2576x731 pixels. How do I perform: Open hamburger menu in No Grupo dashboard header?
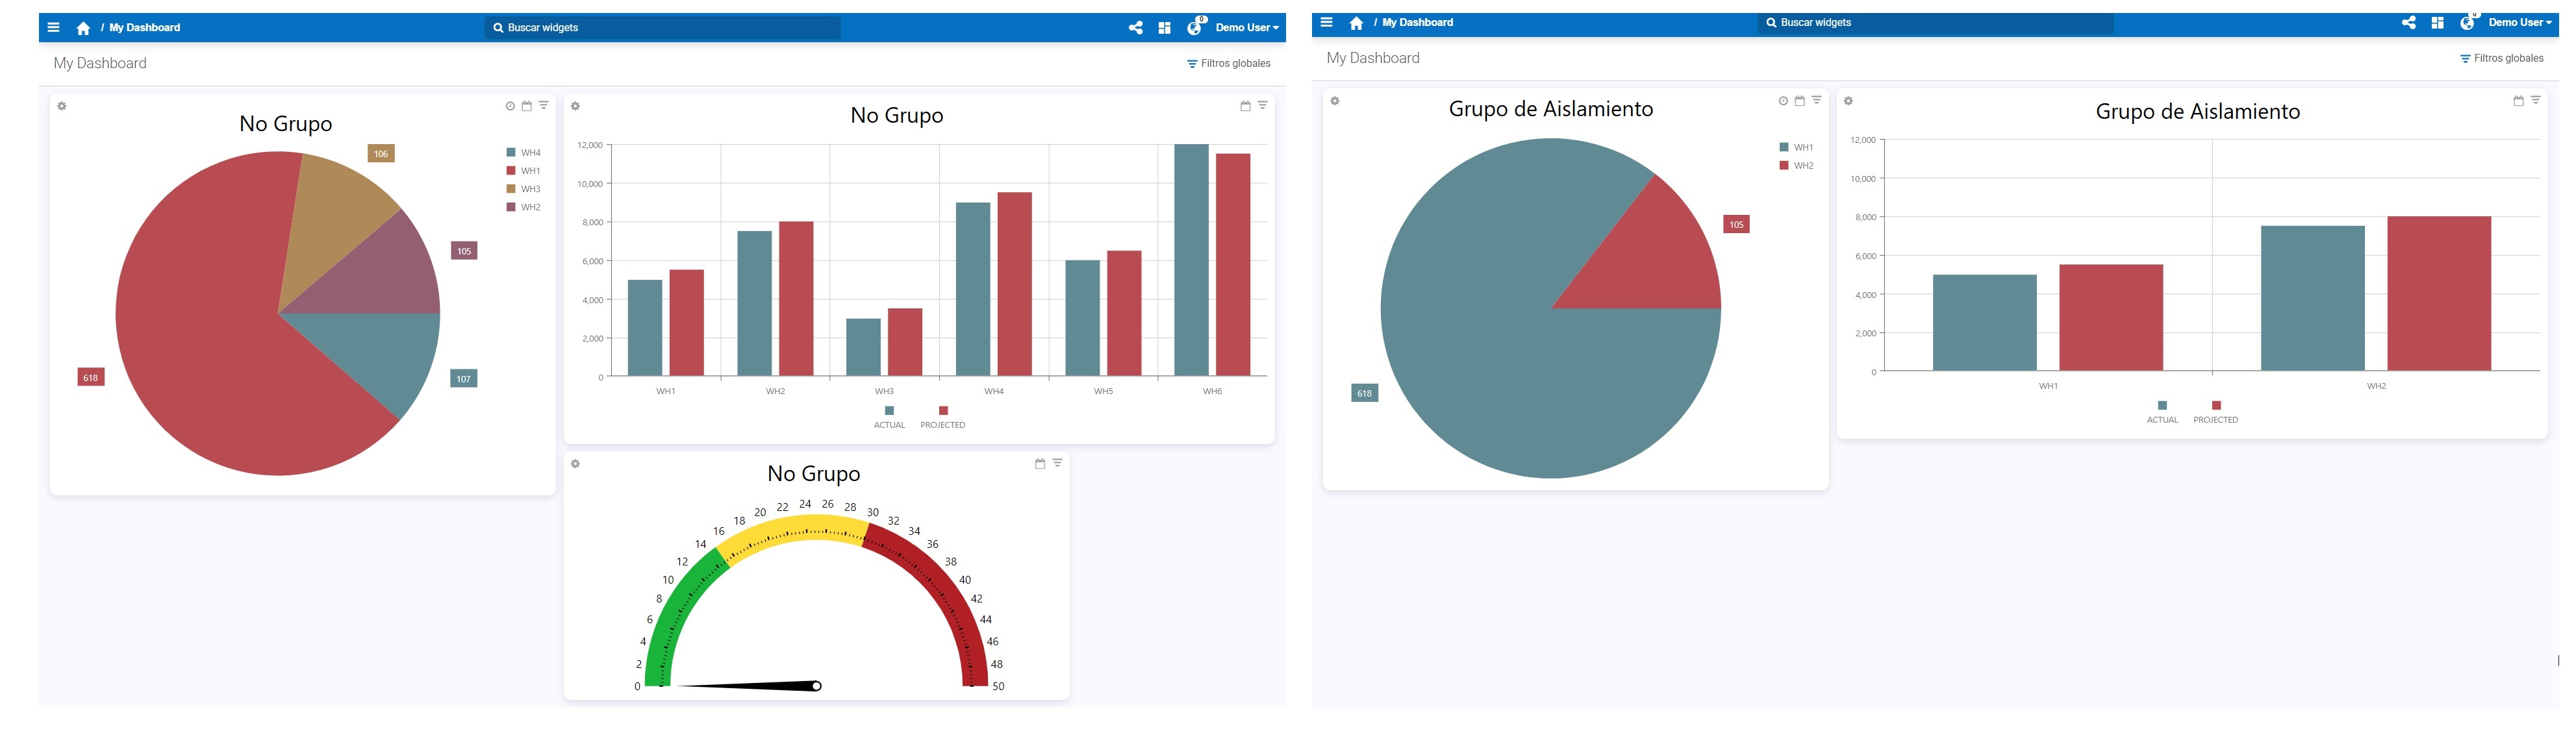[54, 28]
